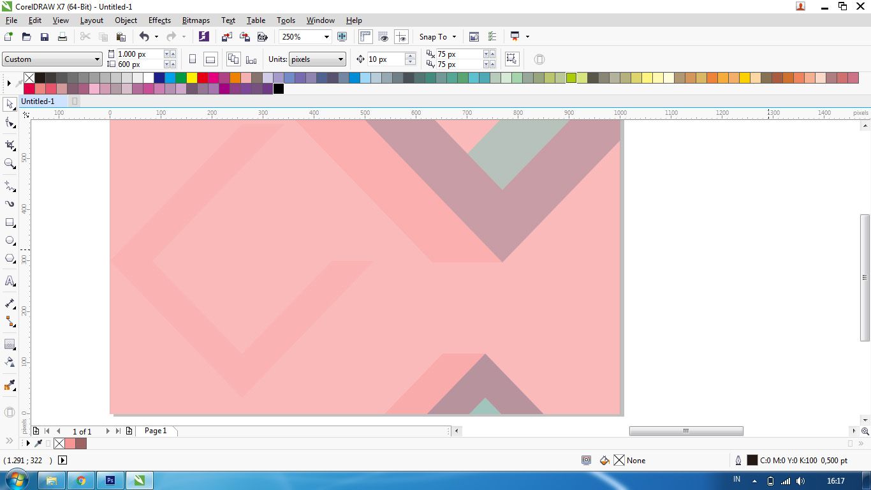Open Photoshop from the taskbar
The height and width of the screenshot is (490, 871).
coord(110,480)
